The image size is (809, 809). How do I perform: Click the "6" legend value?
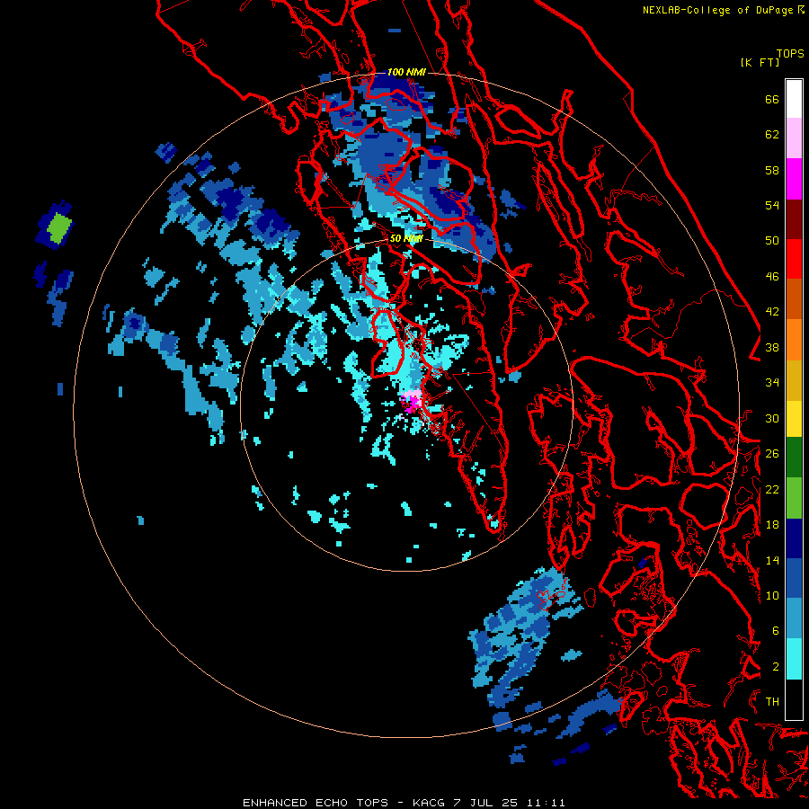click(x=776, y=631)
